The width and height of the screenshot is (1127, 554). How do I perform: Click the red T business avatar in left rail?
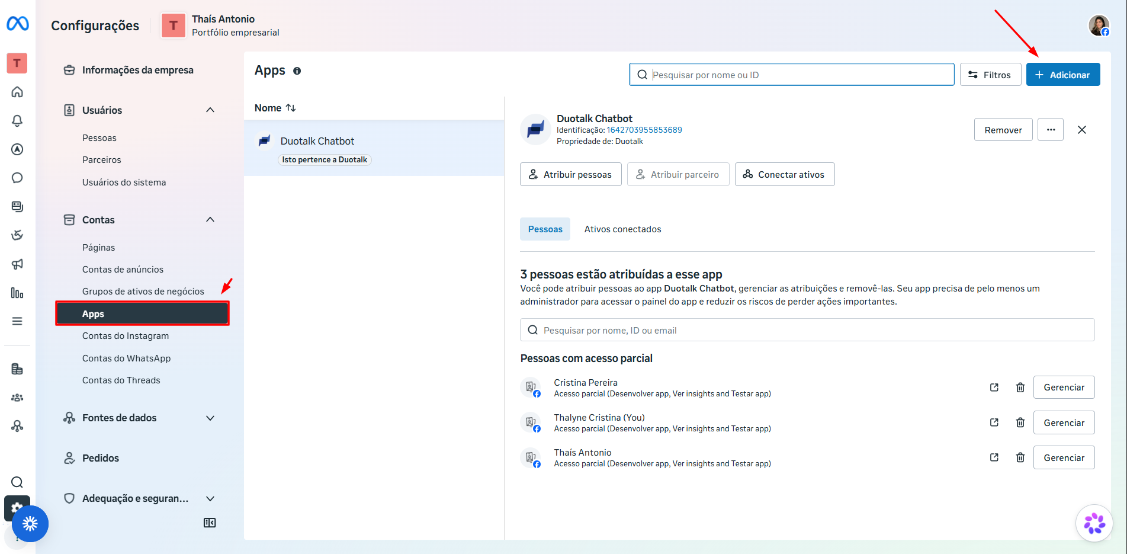tap(17, 63)
